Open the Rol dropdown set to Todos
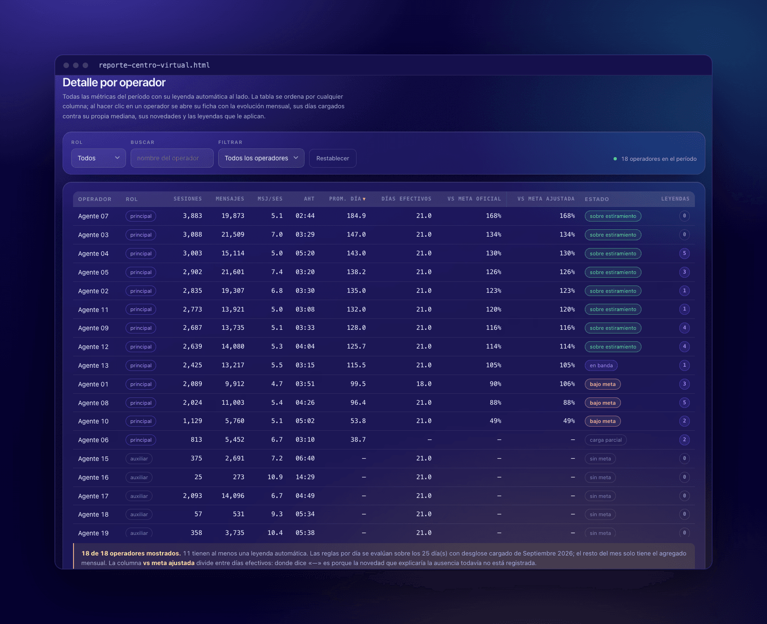Viewport: 767px width, 624px height. [98, 158]
